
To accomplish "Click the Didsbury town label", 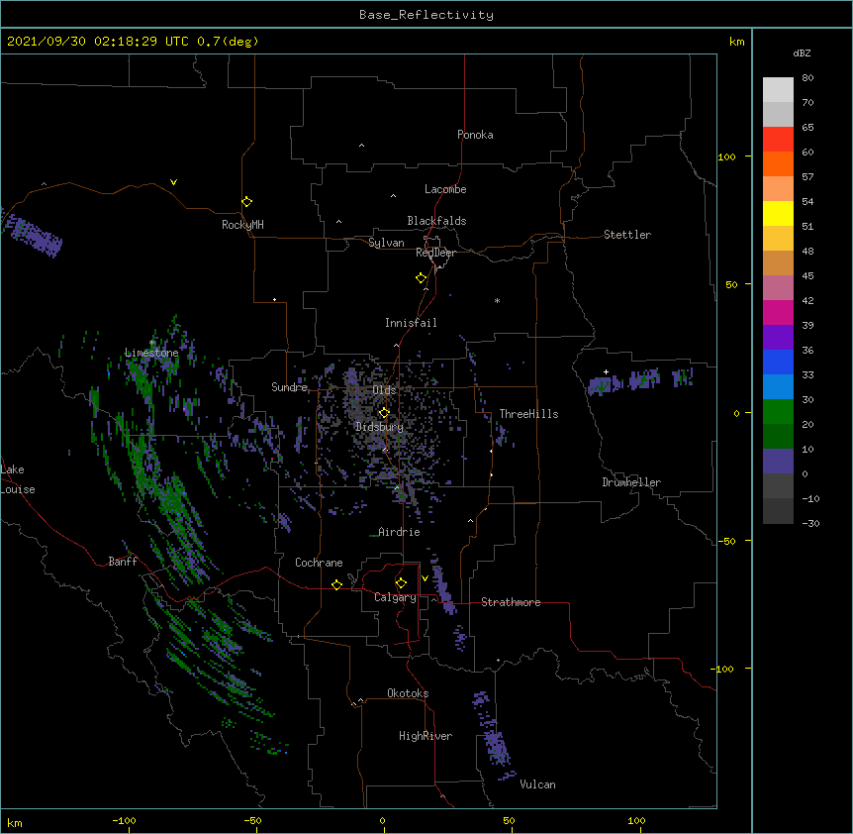I will (x=379, y=427).
